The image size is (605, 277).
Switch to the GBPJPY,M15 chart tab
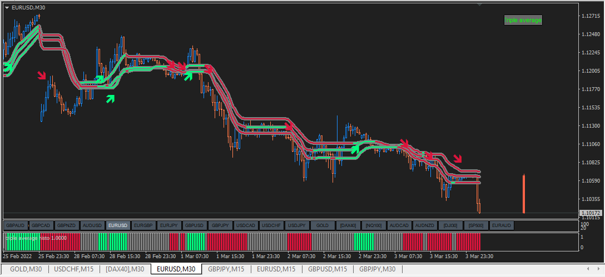[x=226, y=269]
